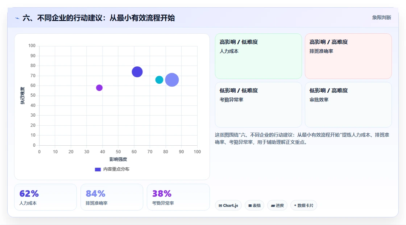Viewport: 406px width, 225px height.
Task: Click the 数据卡片 tag chip
Action: 304,205
